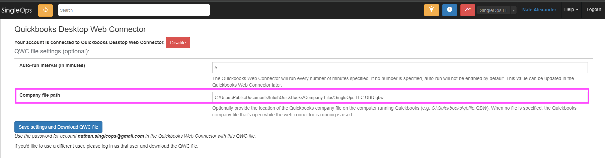Click Save settings and Download QWC file
Viewport: 605px width, 158px height.
58,127
